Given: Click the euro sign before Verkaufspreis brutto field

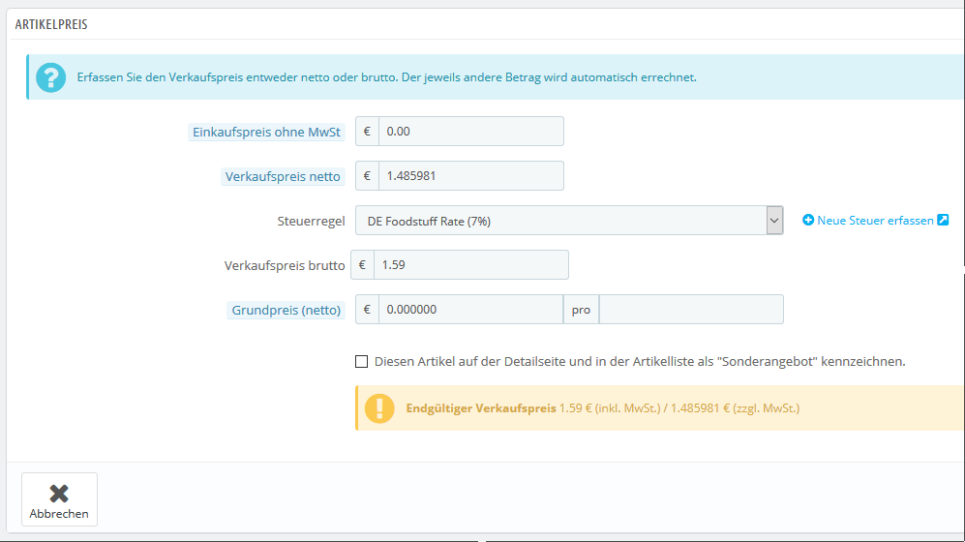Looking at the screenshot, I should (x=363, y=264).
